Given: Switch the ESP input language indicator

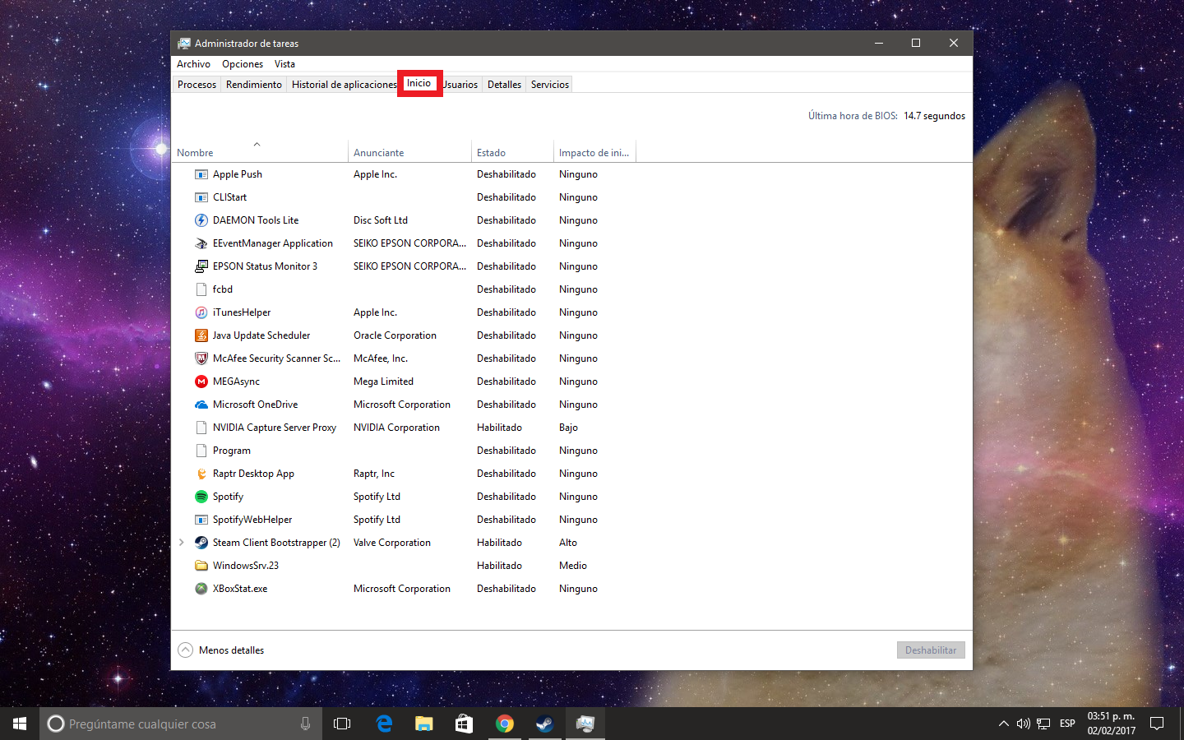Looking at the screenshot, I should pyautogui.click(x=1067, y=724).
